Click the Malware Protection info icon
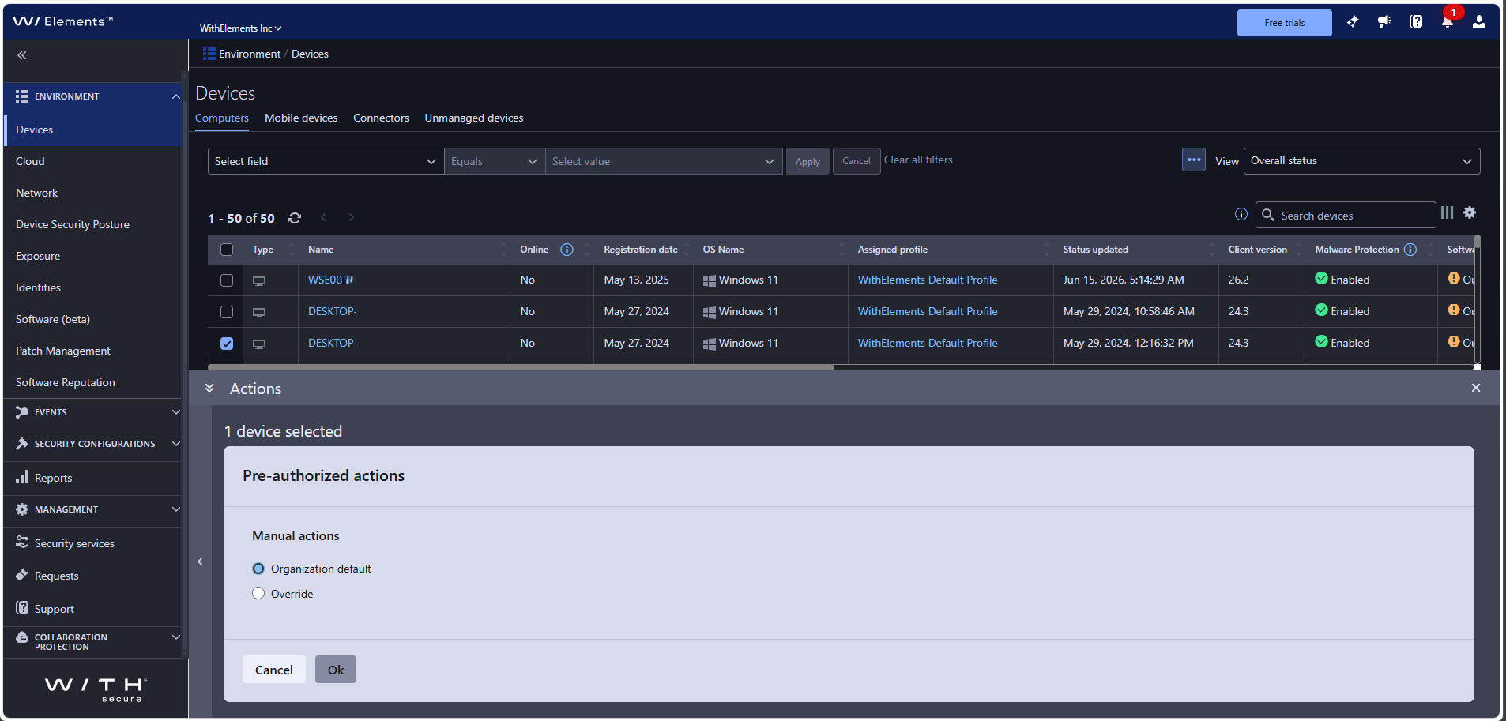 click(x=1410, y=250)
